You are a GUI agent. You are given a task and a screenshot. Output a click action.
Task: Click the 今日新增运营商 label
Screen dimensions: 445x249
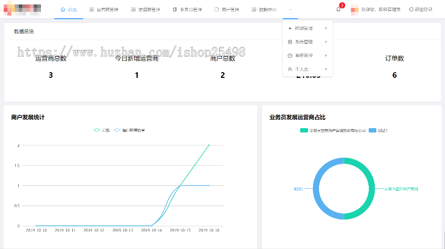(x=136, y=59)
